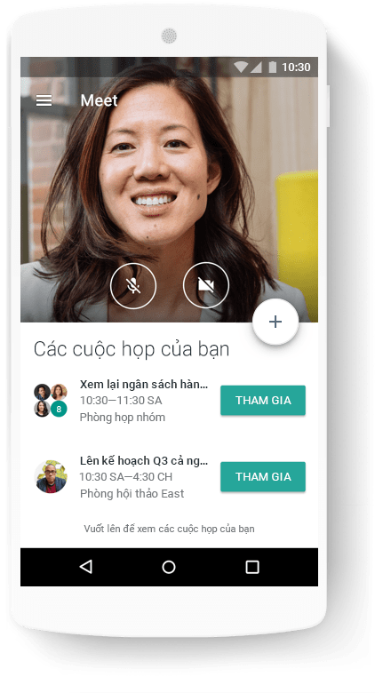Click the cellular signal icon
391x693 pixels.
(x=256, y=68)
